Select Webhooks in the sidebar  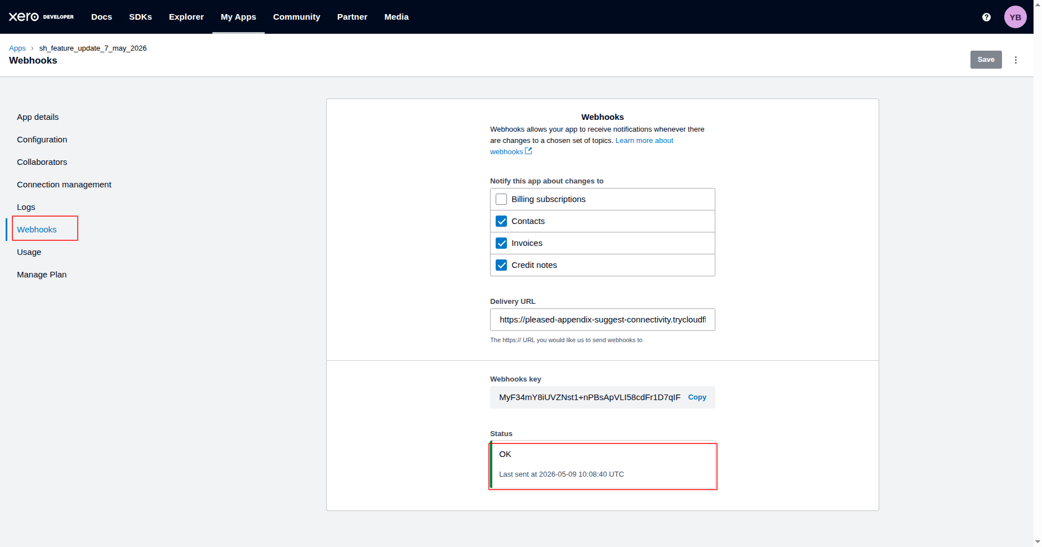(37, 230)
